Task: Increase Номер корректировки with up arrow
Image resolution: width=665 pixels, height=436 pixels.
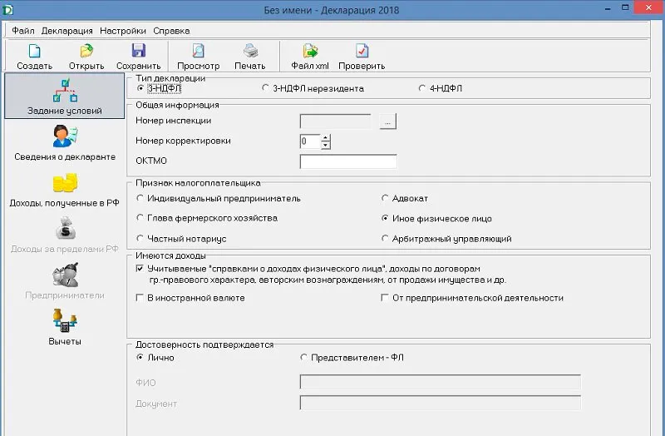Action: [325, 137]
